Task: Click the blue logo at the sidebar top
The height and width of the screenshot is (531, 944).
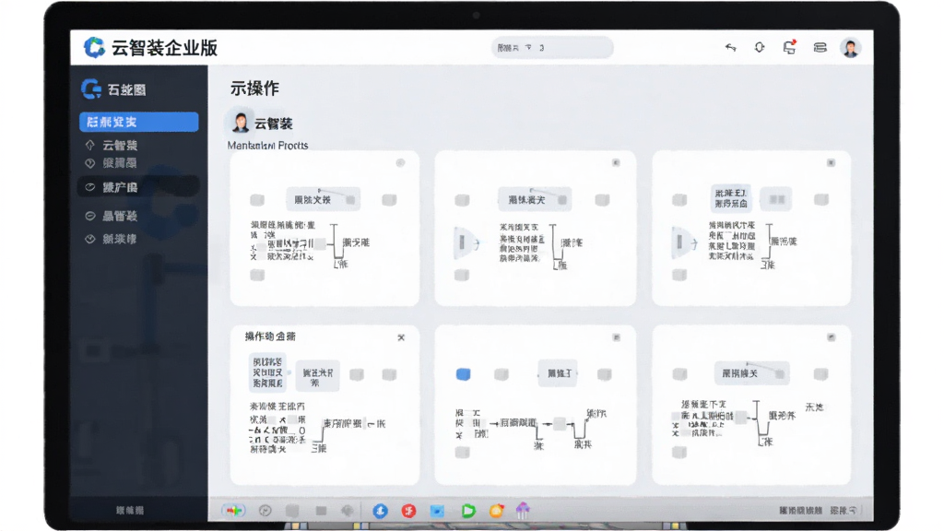Action: pyautogui.click(x=91, y=89)
